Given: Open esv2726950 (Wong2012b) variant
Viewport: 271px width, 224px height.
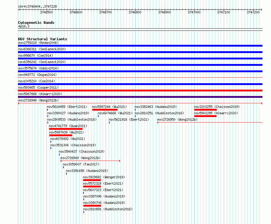Looking at the screenshot, I should click(x=177, y=119).
